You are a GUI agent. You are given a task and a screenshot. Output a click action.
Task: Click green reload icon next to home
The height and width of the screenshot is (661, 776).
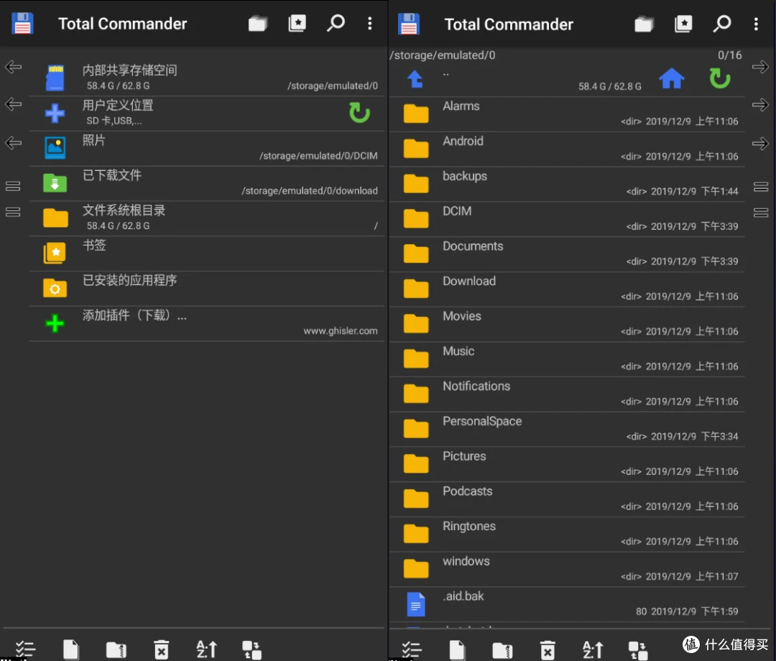click(719, 78)
